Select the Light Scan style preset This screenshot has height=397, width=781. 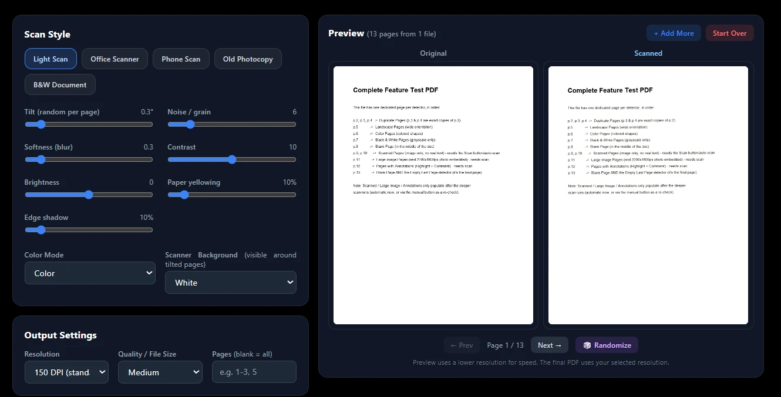[51, 59]
